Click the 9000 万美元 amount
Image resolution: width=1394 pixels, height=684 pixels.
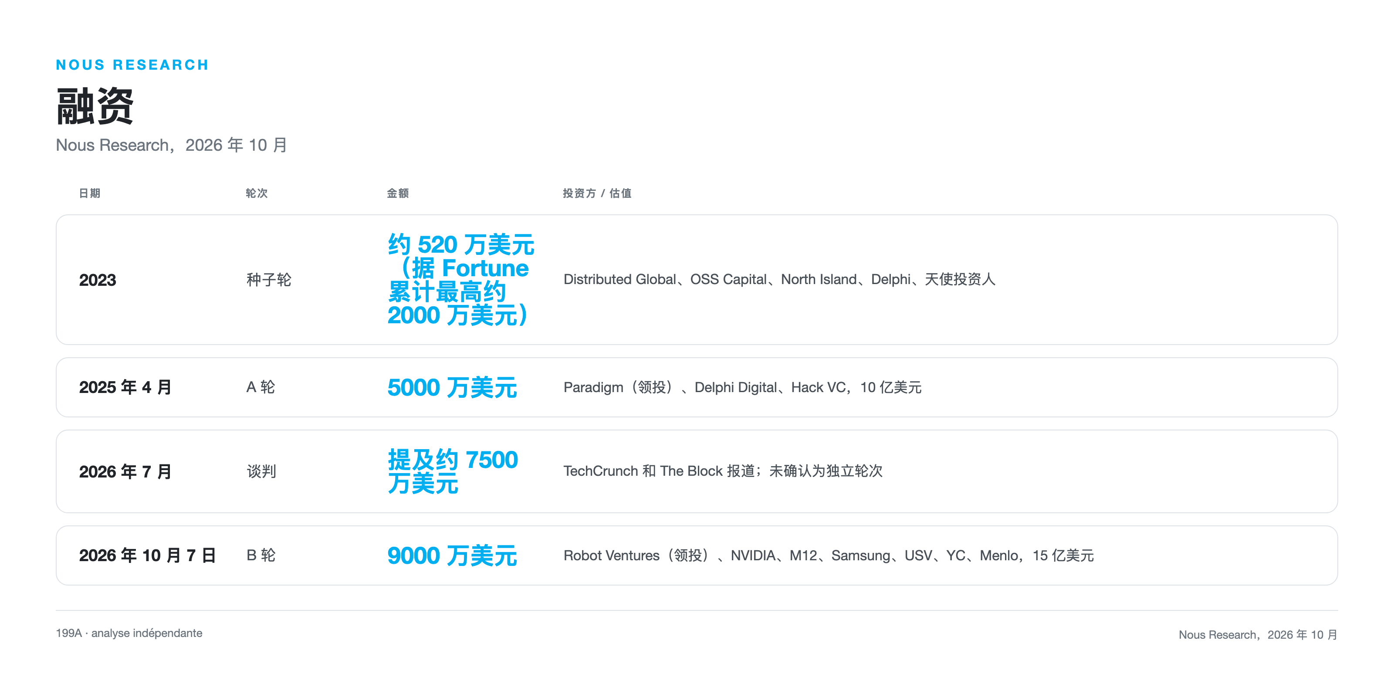tap(453, 555)
